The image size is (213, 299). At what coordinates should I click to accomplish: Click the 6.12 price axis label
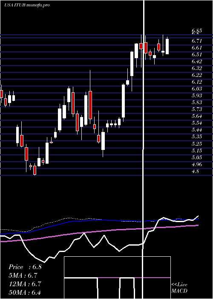point(197,82)
